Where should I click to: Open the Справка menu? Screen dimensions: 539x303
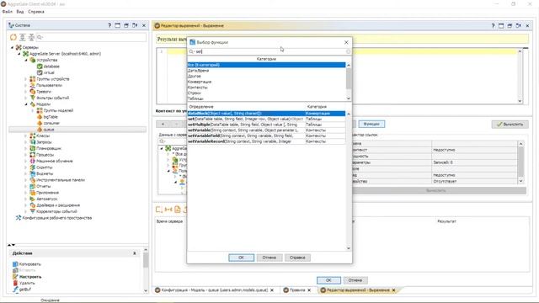point(36,12)
